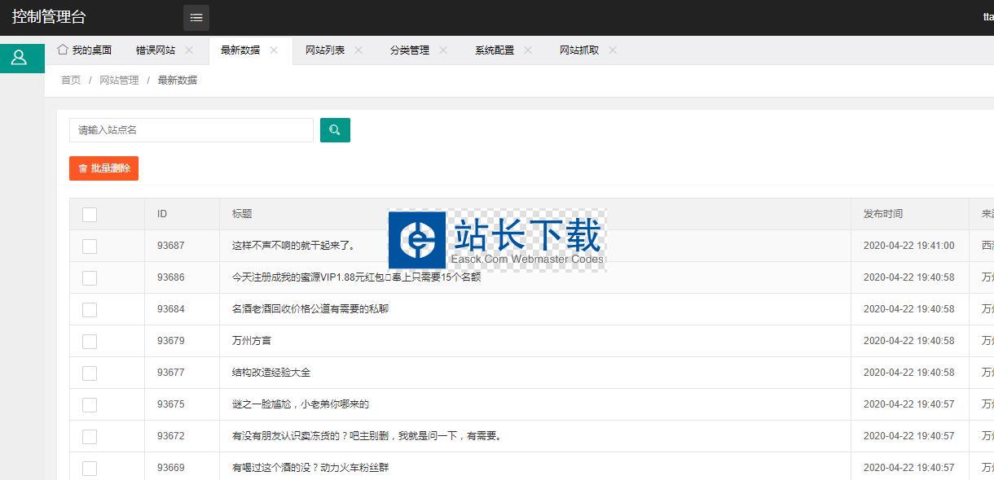Click the title 结构改造经验大全

pyautogui.click(x=271, y=373)
